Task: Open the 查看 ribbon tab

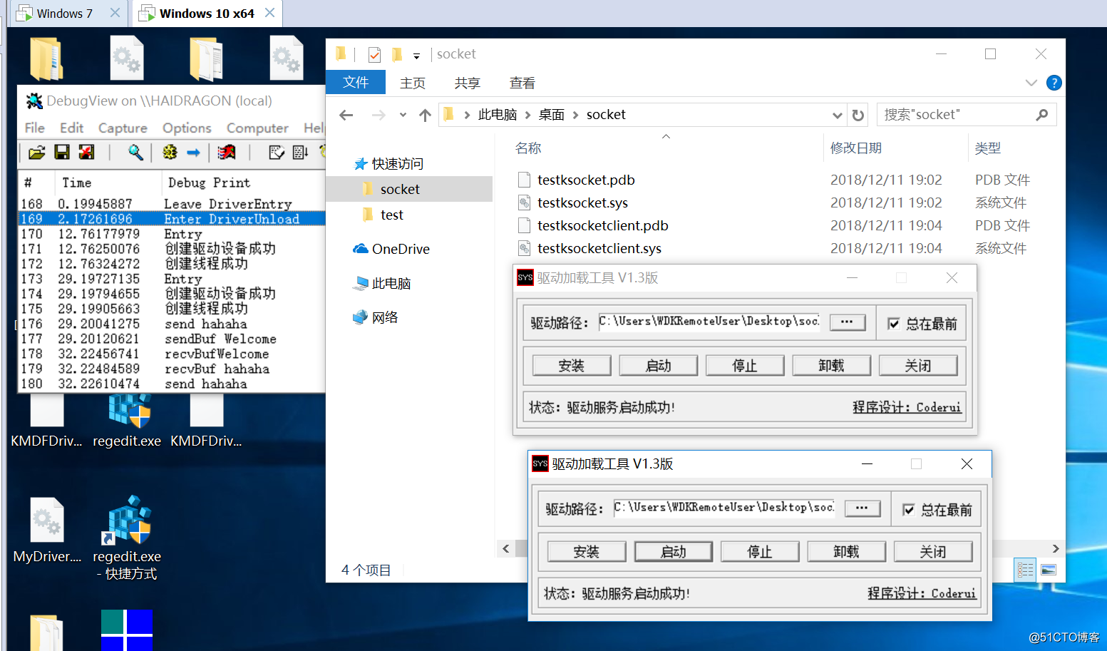Action: coord(522,83)
